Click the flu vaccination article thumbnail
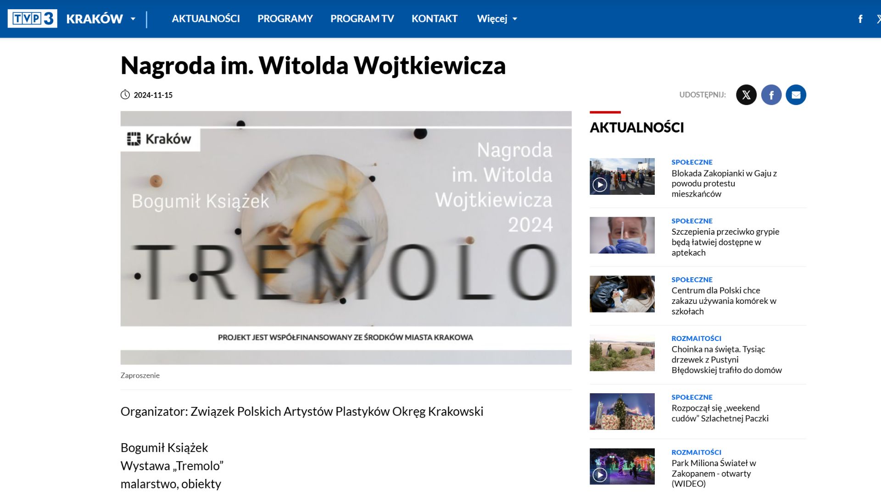The image size is (881, 495). point(622,235)
